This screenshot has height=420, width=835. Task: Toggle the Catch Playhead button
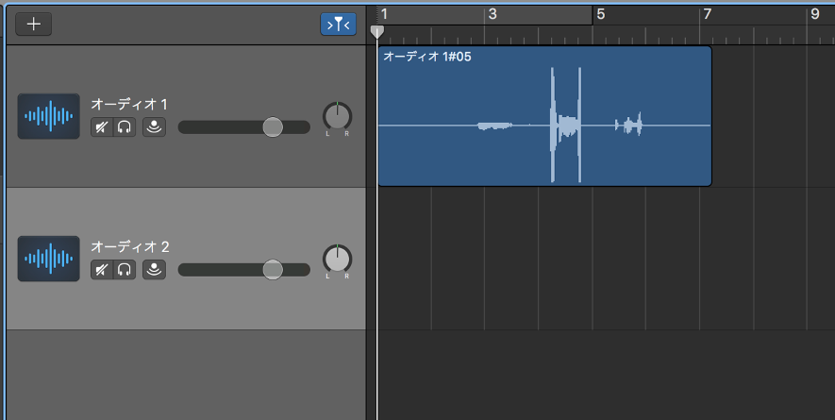pos(338,24)
